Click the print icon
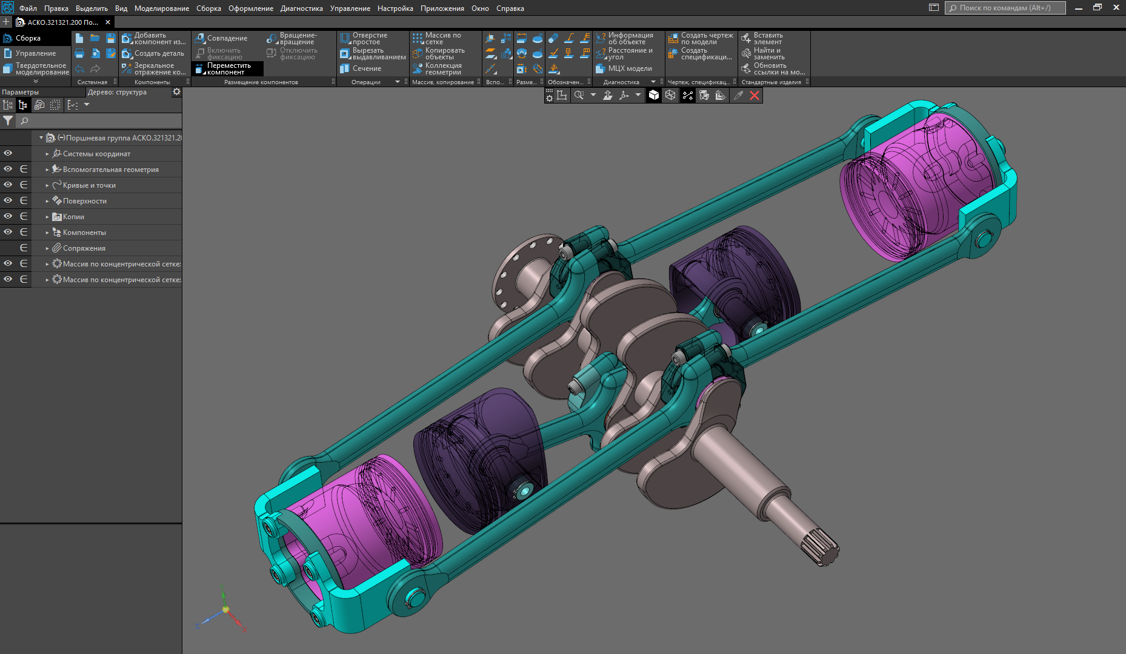Screen dimensions: 1126x654 pos(79,53)
